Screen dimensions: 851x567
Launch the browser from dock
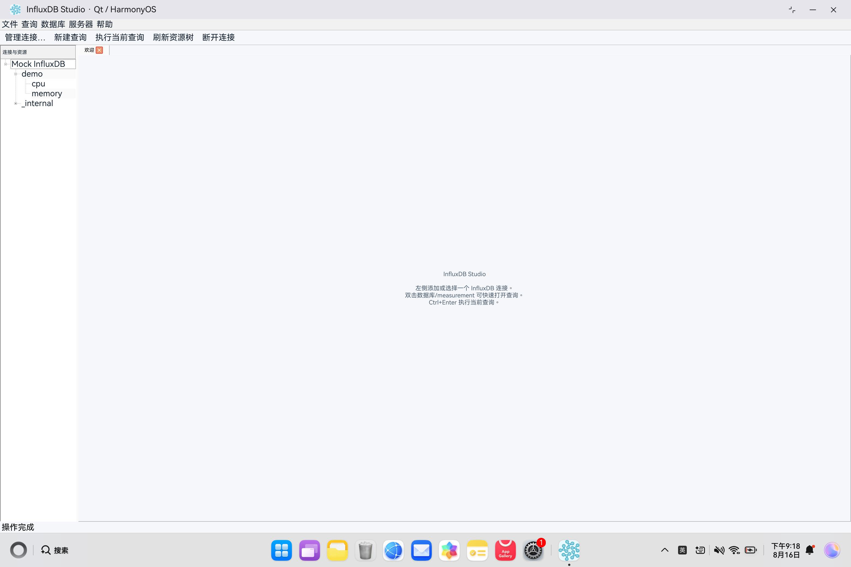[393, 550]
